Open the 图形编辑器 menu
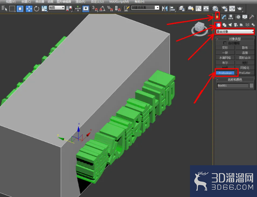The width and height of the screenshot is (257, 197). point(64,2)
